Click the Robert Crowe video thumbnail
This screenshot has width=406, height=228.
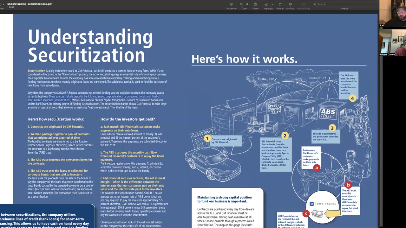click(392, 42)
